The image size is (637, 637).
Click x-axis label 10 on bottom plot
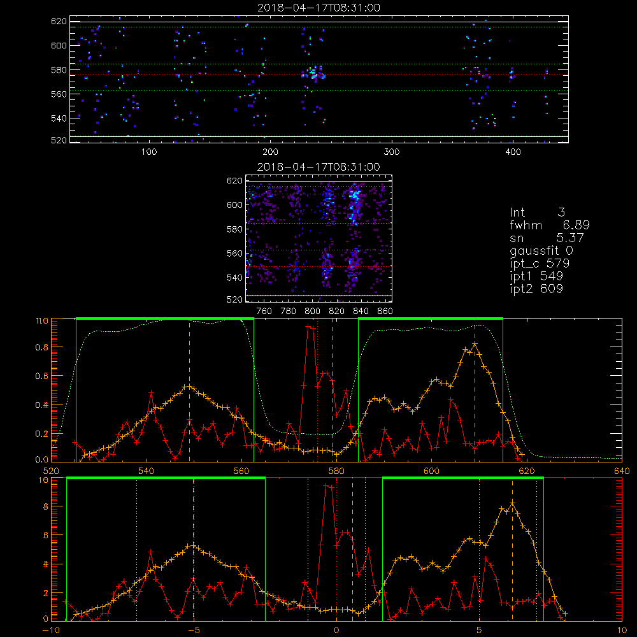pos(622,630)
